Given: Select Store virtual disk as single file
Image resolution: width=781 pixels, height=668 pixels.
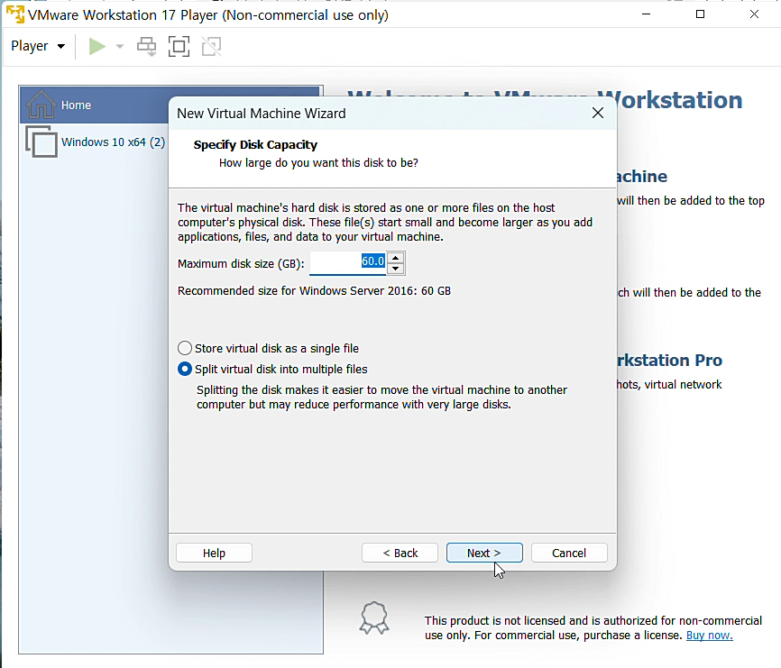Looking at the screenshot, I should (x=268, y=348).
